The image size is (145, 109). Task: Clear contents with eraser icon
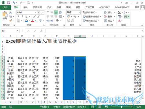[119, 21]
